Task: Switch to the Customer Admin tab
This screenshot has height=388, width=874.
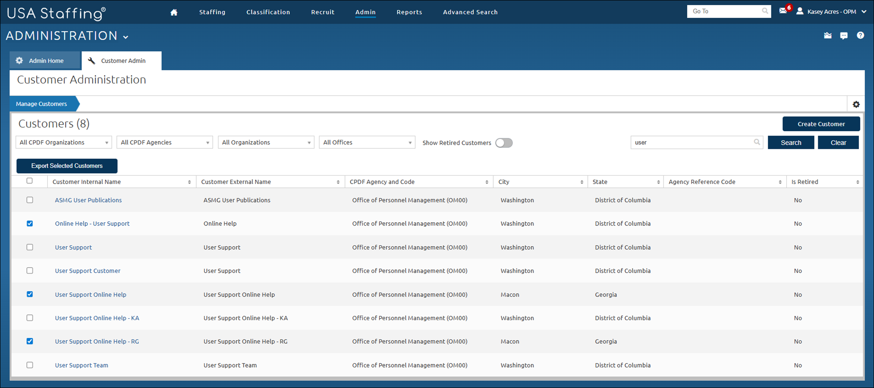Action: point(122,61)
